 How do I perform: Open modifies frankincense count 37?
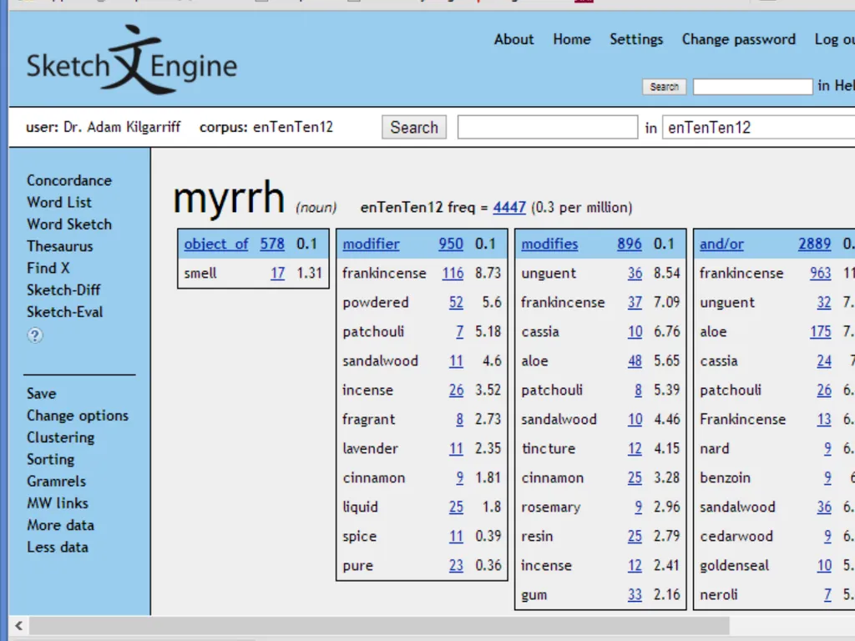coord(635,302)
